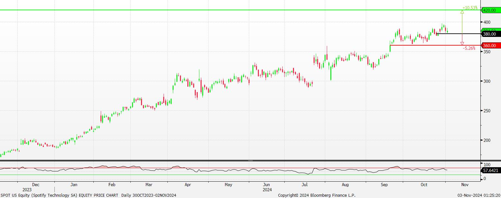The image size is (501, 198).
Task: Click the Jul label on date axis
Action: click(304, 185)
